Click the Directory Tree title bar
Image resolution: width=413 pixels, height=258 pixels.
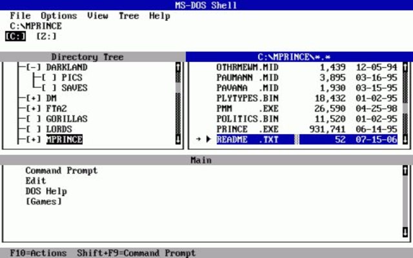[x=92, y=57]
